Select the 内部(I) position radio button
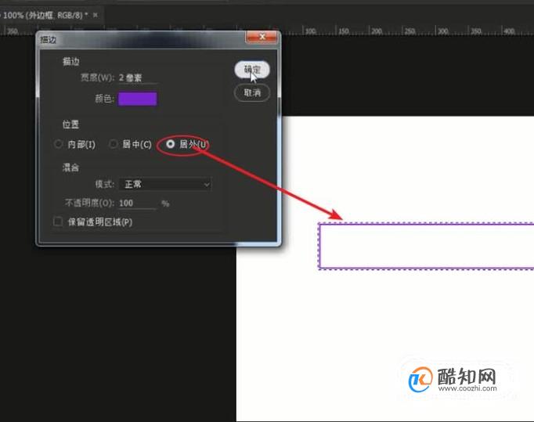 pos(58,144)
